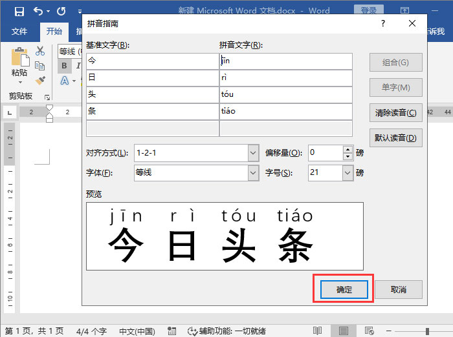Click the Cut scissors icon
453x337 pixels.
click(x=40, y=51)
